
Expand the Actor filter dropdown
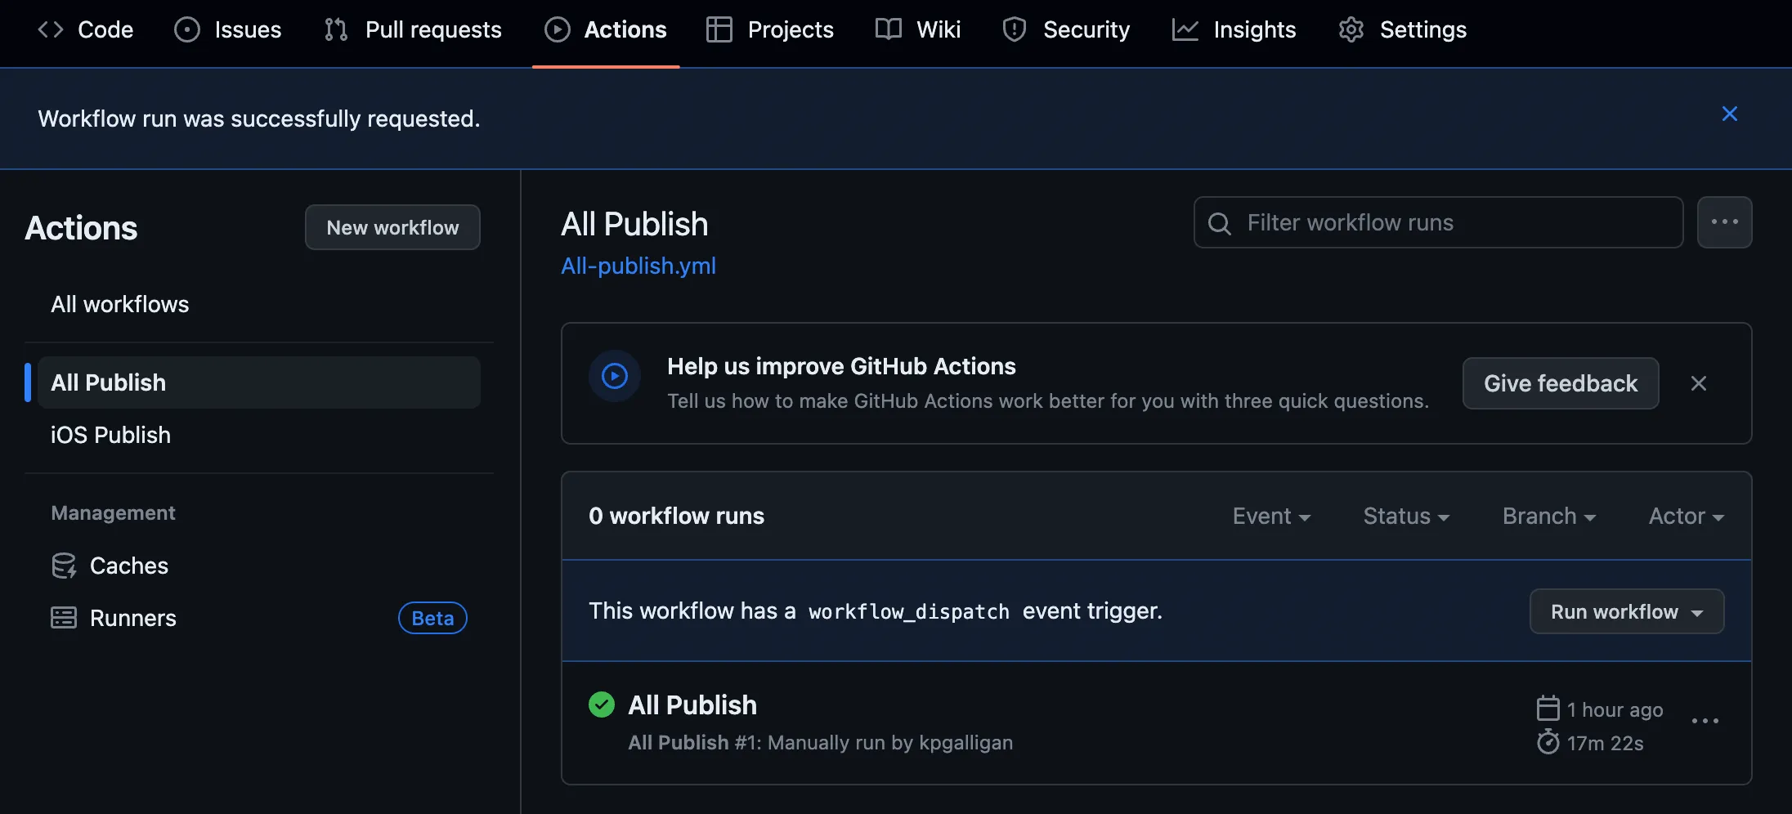point(1687,517)
